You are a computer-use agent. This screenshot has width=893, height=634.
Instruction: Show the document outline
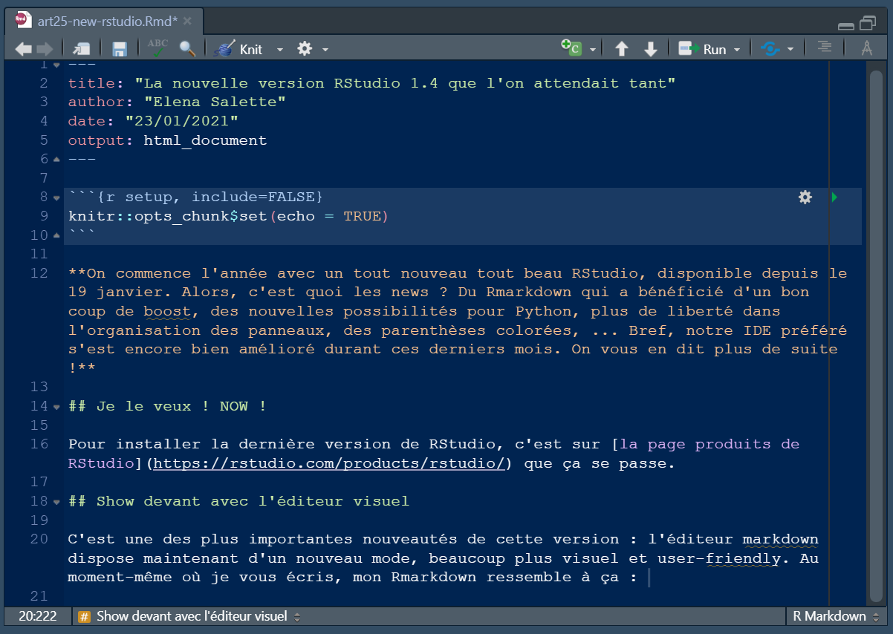825,48
